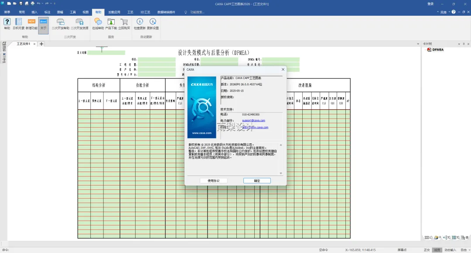471x253 pixels.
Task: Switch to the 数据转换插件 ribbon tab
Action: pyautogui.click(x=166, y=12)
